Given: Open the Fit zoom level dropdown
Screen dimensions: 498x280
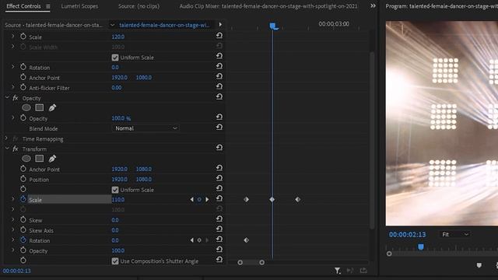Looking at the screenshot, I should click(x=455, y=235).
